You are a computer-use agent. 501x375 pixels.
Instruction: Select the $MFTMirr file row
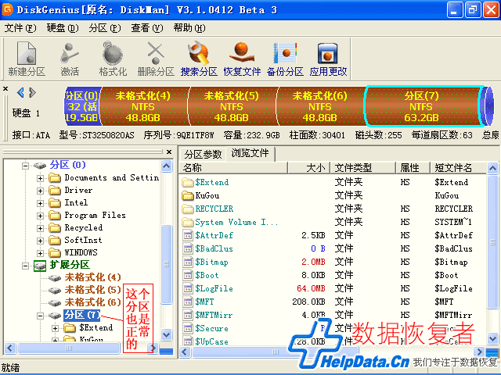[x=333, y=315]
